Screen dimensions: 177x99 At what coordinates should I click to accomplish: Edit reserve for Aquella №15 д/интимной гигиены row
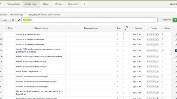[157, 50]
